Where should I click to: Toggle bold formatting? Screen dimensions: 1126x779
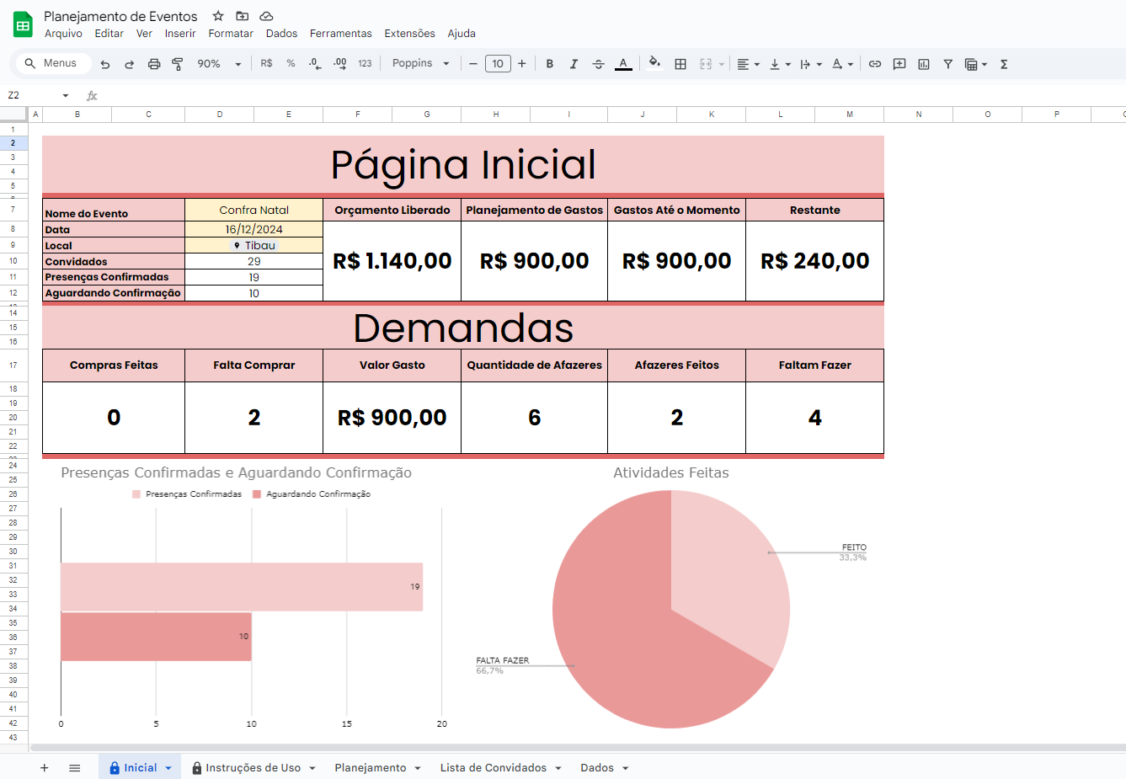coord(549,63)
